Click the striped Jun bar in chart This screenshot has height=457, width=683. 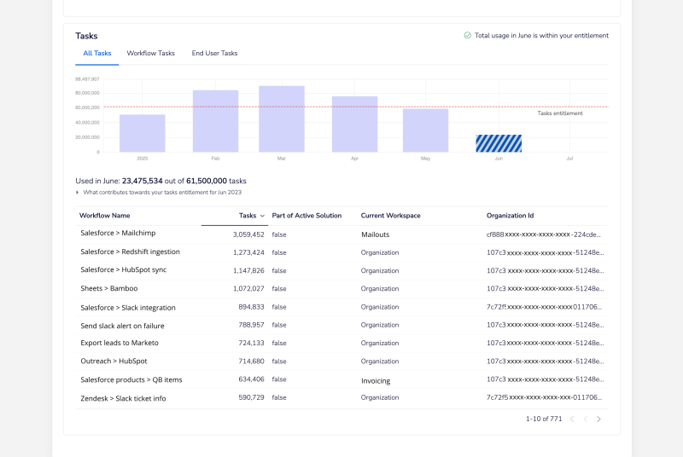click(x=499, y=143)
